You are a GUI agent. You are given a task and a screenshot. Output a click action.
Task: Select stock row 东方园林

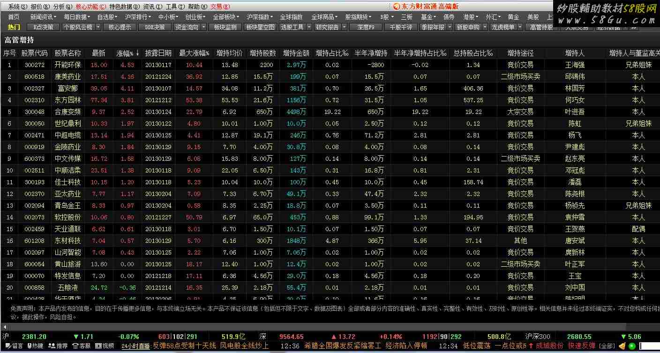330,100
